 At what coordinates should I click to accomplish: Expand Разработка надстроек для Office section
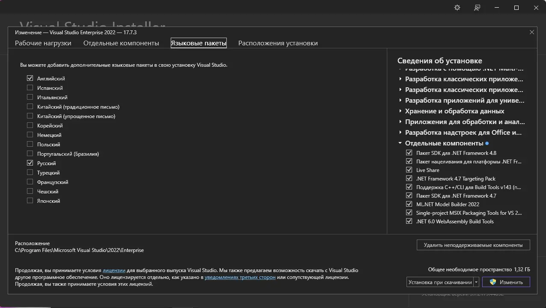pyautogui.click(x=400, y=133)
